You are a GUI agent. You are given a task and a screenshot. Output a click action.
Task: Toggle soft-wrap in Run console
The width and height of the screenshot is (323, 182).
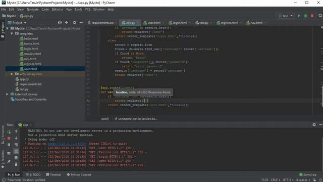point(16,145)
